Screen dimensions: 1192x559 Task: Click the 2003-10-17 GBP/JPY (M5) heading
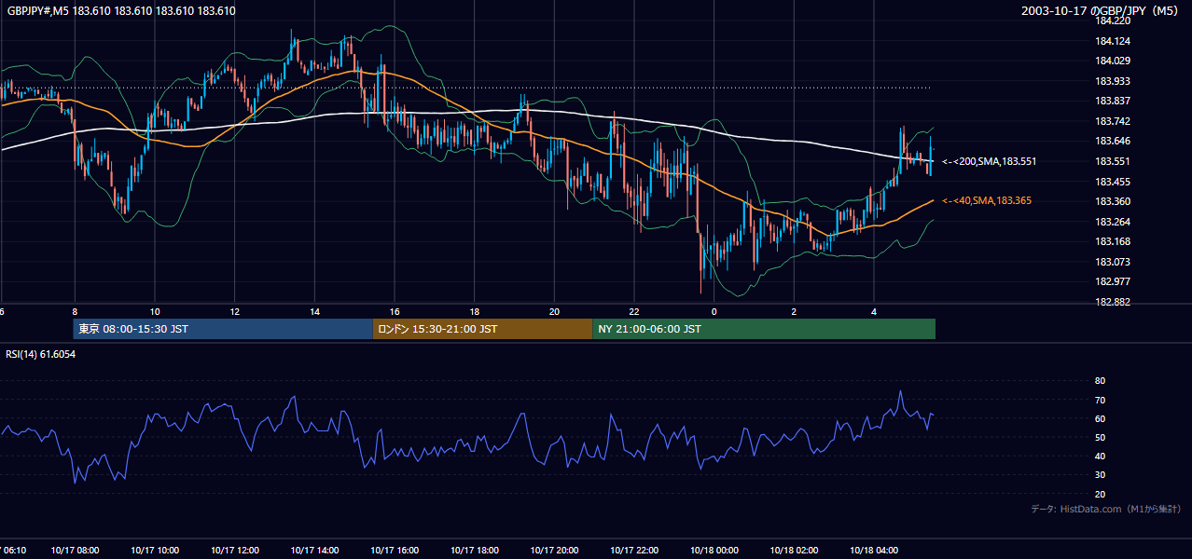[1102, 11]
